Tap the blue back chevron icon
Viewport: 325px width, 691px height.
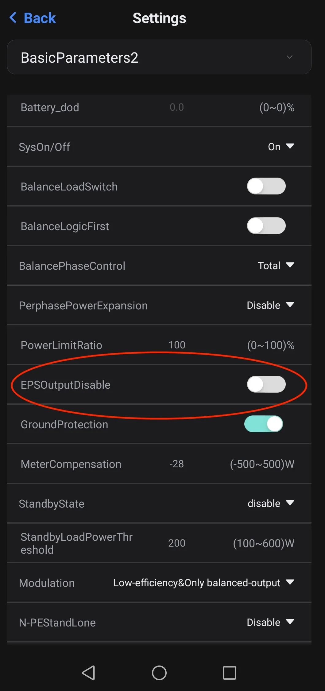click(13, 18)
